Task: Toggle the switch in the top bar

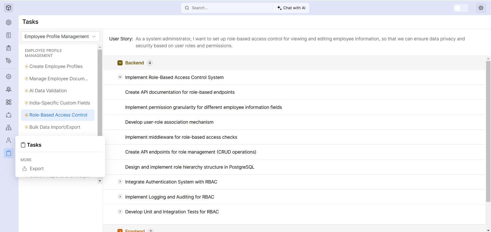Action: pos(461,8)
